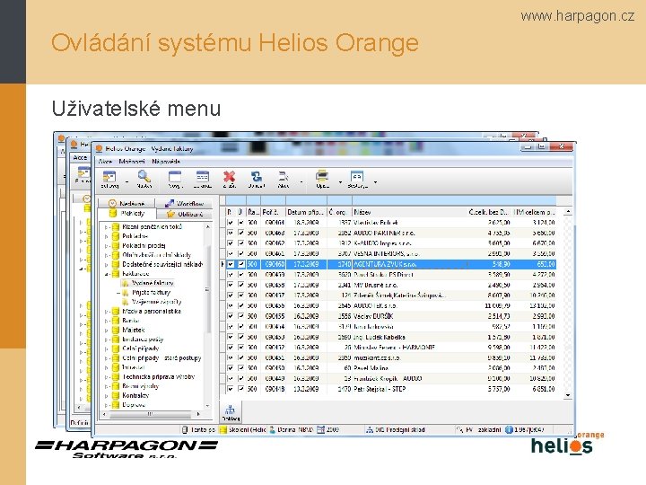Click the blank new-window icon in the toolbar

coord(175,176)
